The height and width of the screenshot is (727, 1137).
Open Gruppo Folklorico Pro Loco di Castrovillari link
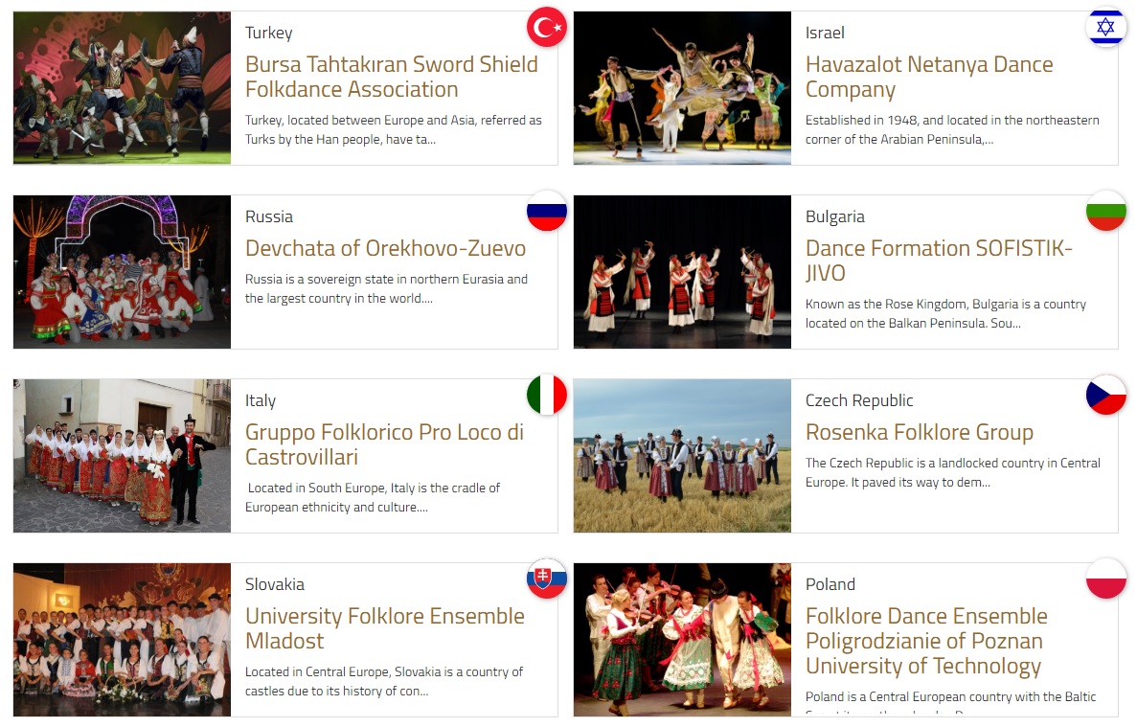[384, 444]
